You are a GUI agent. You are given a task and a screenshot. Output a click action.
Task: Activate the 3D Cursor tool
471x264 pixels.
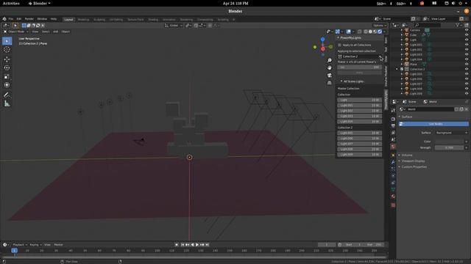coord(7,50)
